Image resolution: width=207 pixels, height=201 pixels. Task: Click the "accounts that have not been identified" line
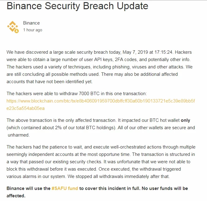(49, 82)
